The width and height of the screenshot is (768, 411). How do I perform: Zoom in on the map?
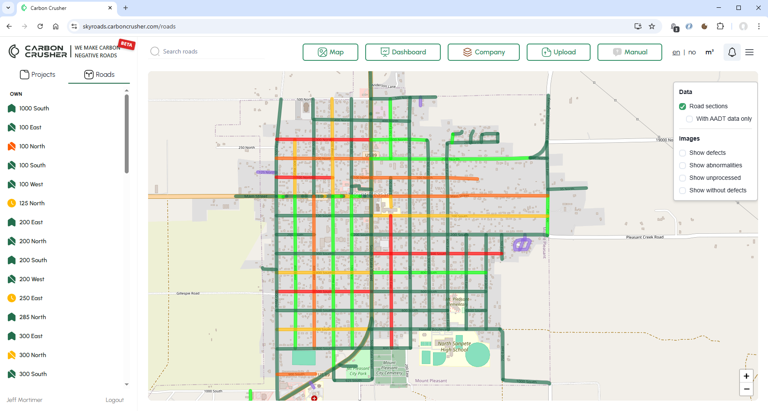746,376
